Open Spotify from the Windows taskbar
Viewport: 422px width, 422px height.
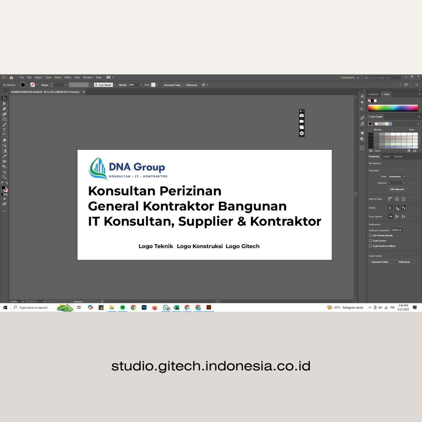pos(122,308)
